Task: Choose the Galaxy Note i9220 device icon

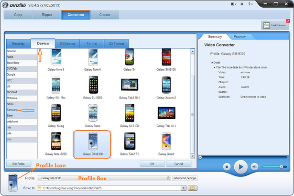Action: point(56,141)
